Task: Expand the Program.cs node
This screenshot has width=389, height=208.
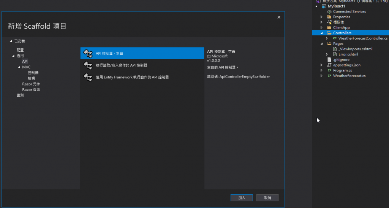Action: 321,70
